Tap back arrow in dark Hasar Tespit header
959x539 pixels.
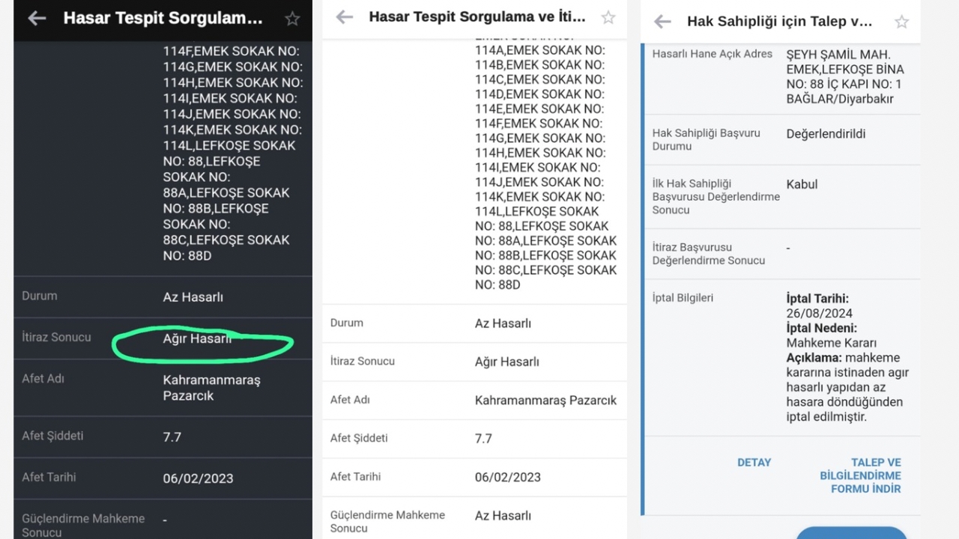point(37,19)
